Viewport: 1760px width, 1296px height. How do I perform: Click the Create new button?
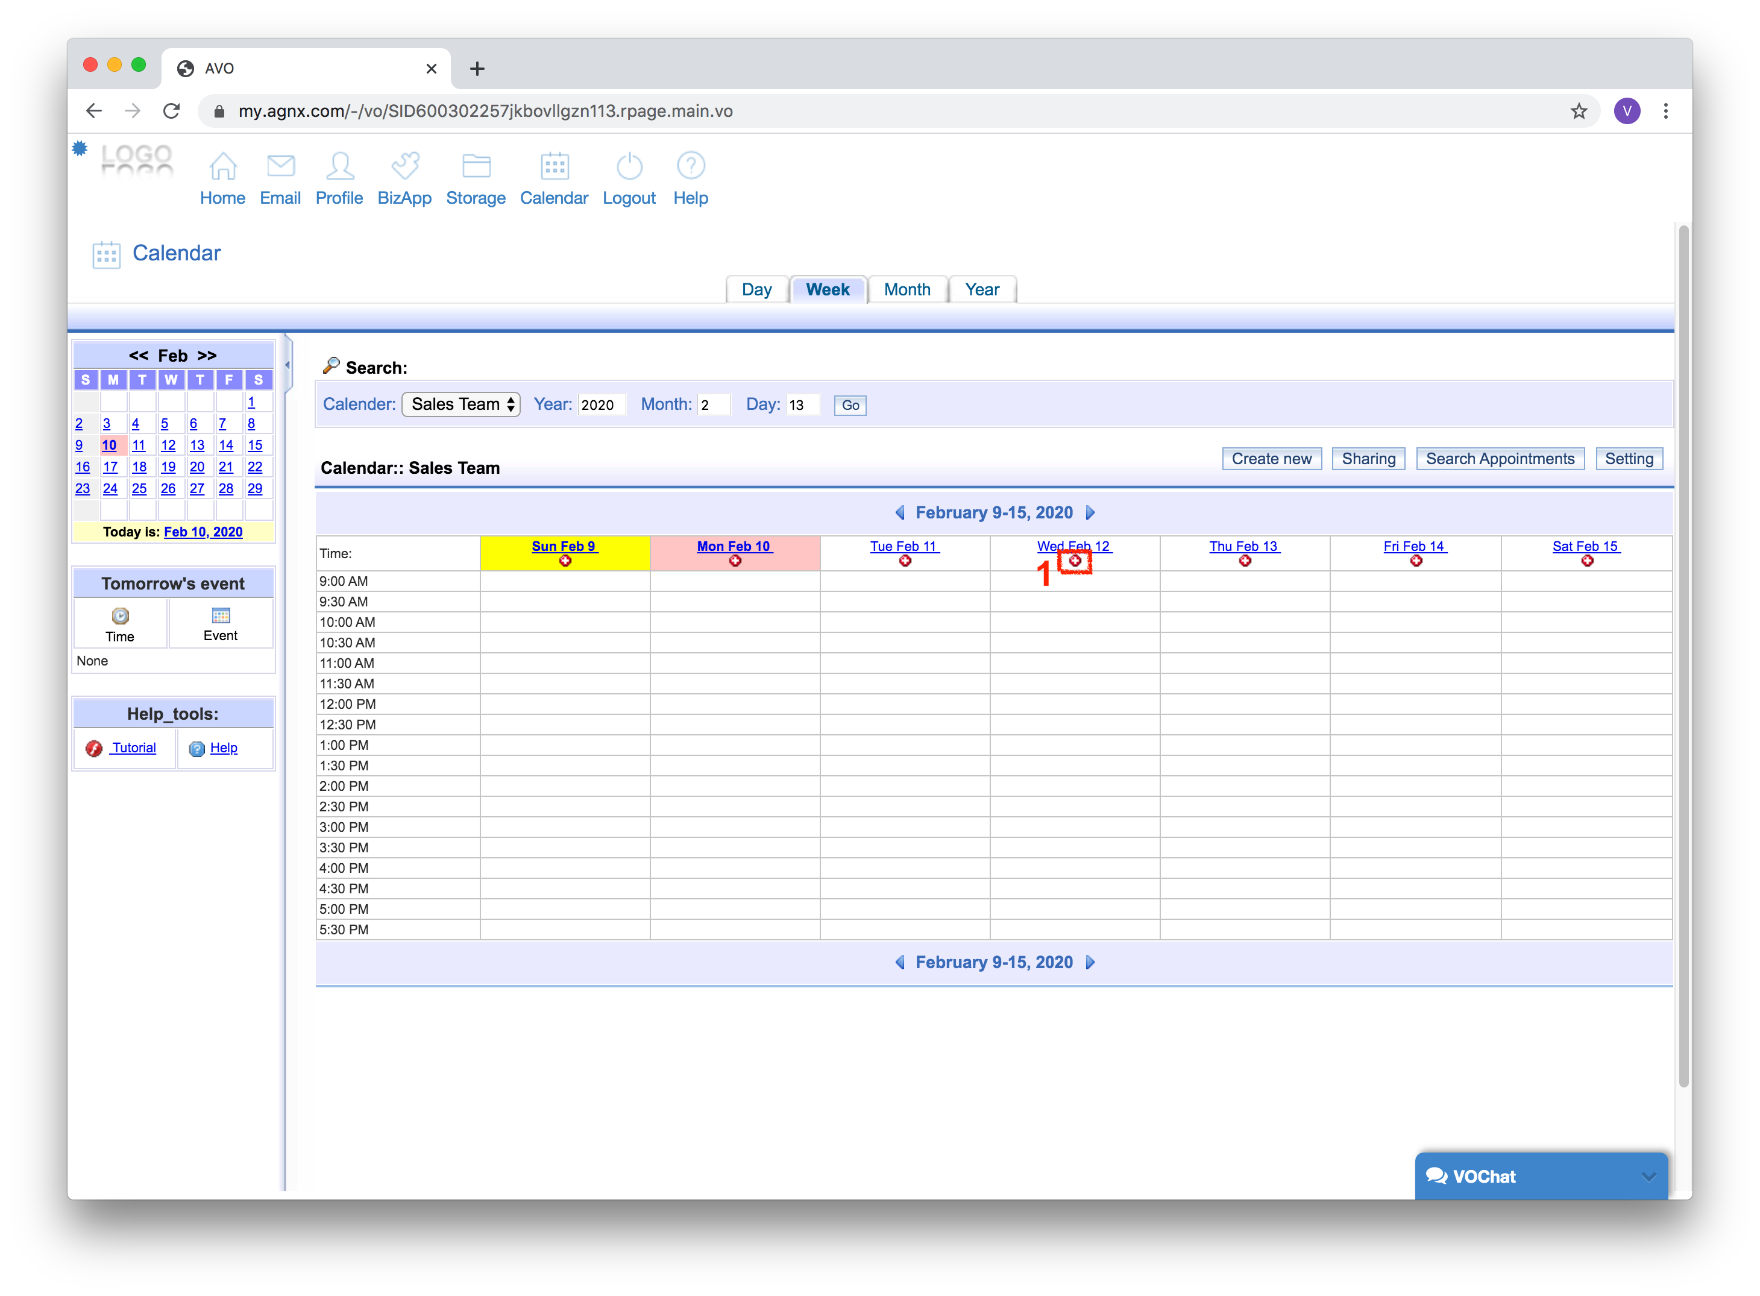pos(1271,459)
